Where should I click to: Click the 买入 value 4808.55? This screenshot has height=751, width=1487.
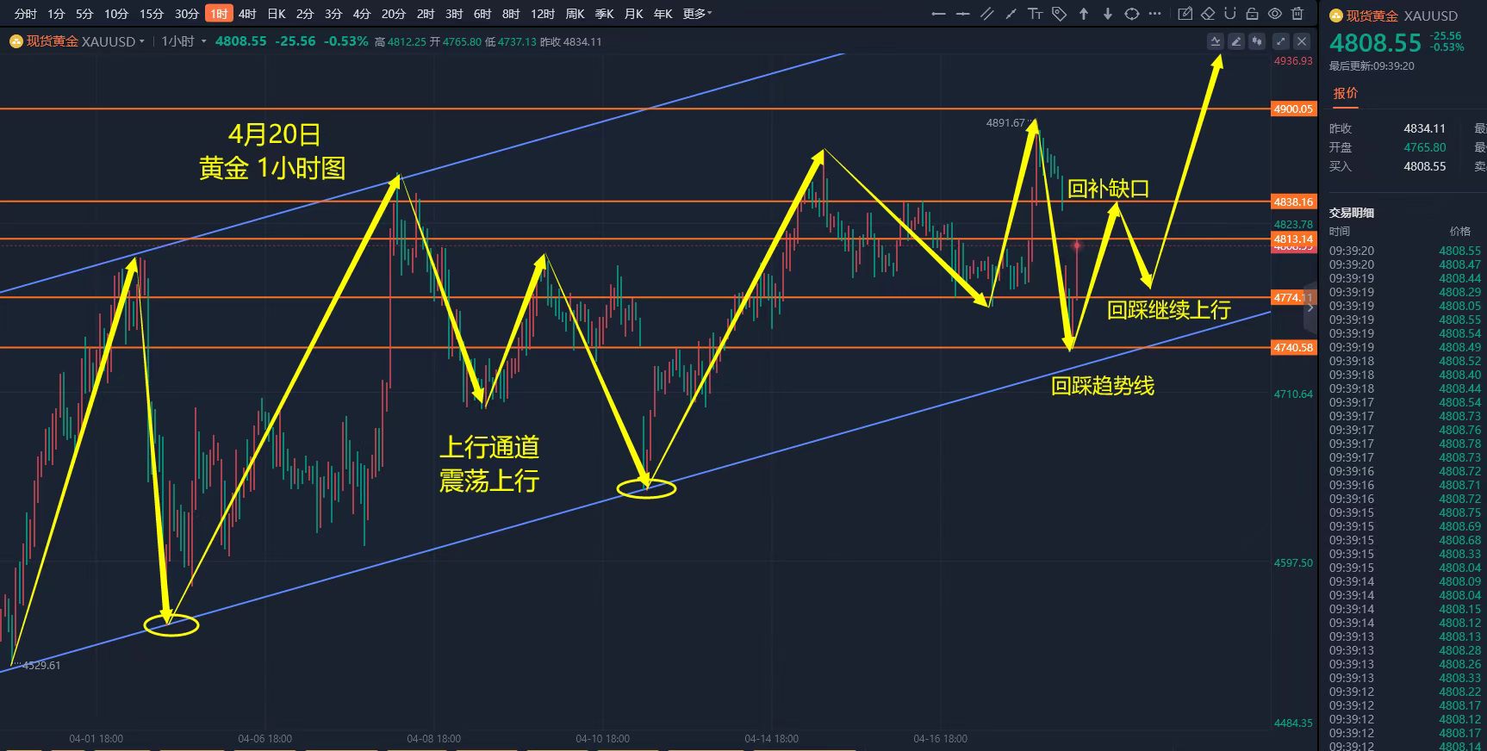(1425, 166)
